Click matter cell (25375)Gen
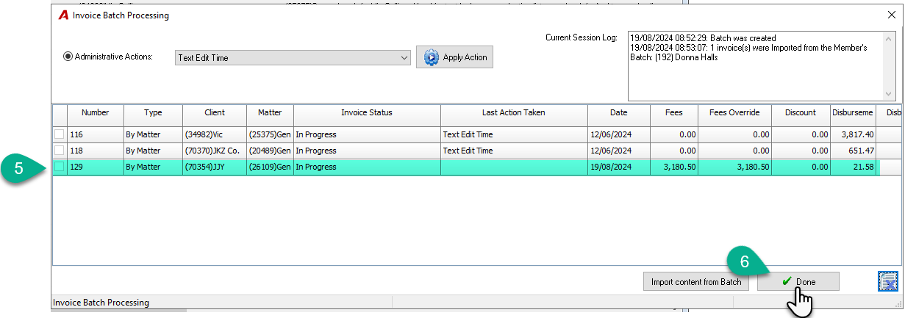The width and height of the screenshot is (905, 318). (270, 134)
